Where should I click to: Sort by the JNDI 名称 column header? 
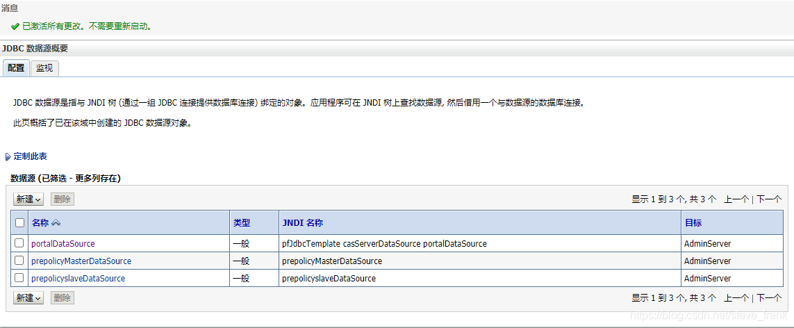pyautogui.click(x=303, y=222)
